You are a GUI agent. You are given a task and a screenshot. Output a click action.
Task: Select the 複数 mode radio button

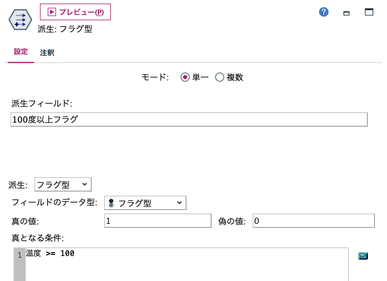click(220, 77)
